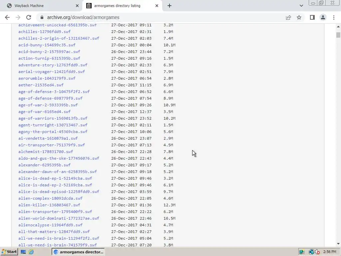Open aether-21535ed4.swf
The height and width of the screenshot is (256, 341).
pos(41,85)
